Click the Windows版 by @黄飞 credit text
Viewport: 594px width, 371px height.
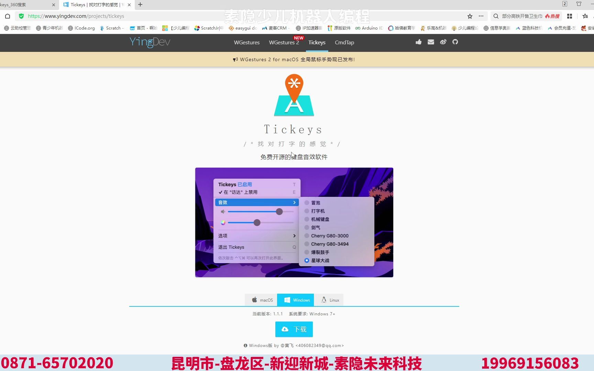(294, 346)
